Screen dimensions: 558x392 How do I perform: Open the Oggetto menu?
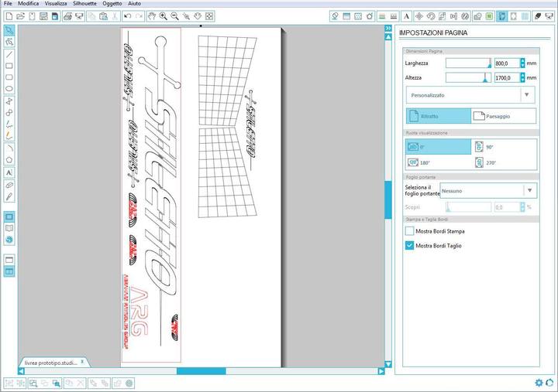tap(112, 3)
